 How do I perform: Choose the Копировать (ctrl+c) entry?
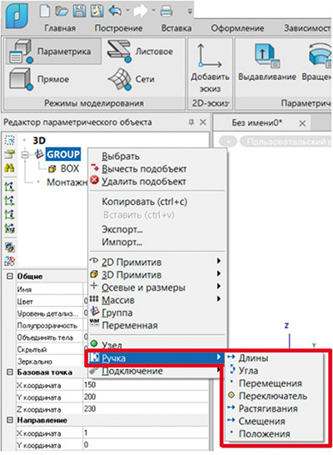coord(144,202)
